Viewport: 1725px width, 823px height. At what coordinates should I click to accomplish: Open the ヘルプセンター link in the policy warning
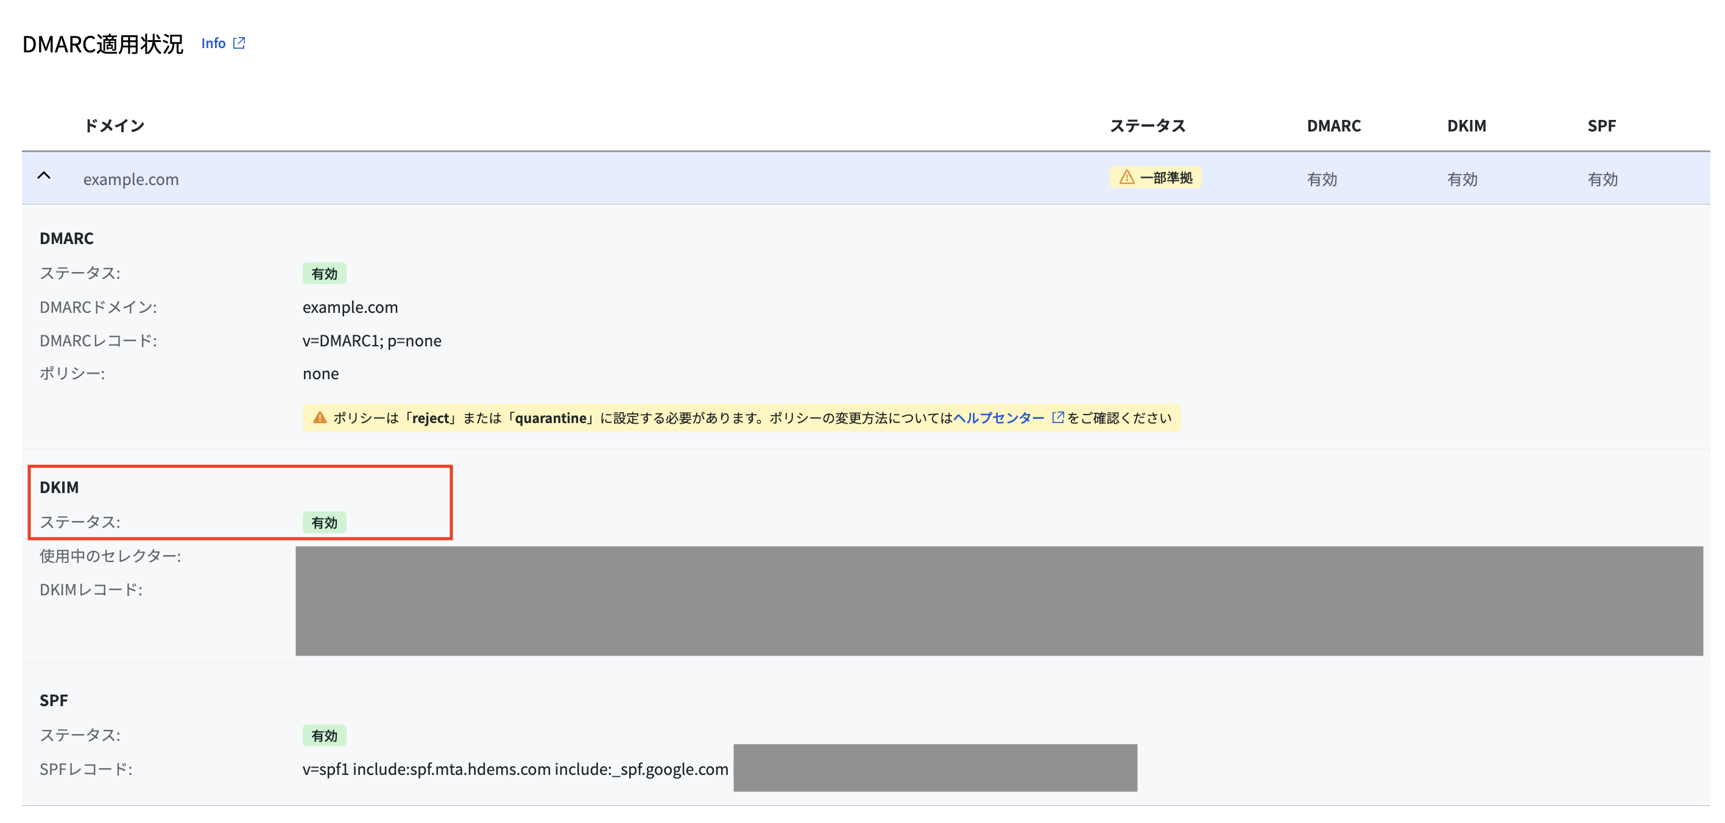[x=998, y=418]
